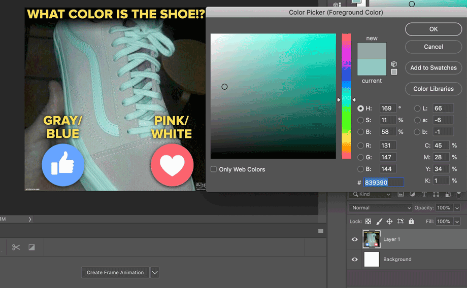Click the lock image pixels brush icon

379,222
